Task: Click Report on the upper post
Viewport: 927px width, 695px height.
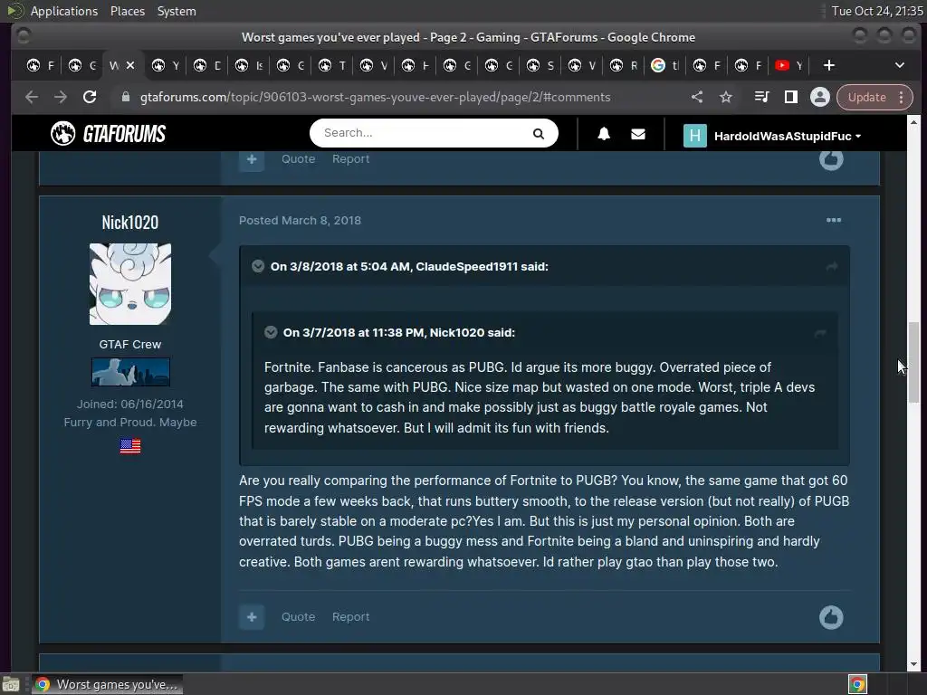Action: click(x=350, y=159)
